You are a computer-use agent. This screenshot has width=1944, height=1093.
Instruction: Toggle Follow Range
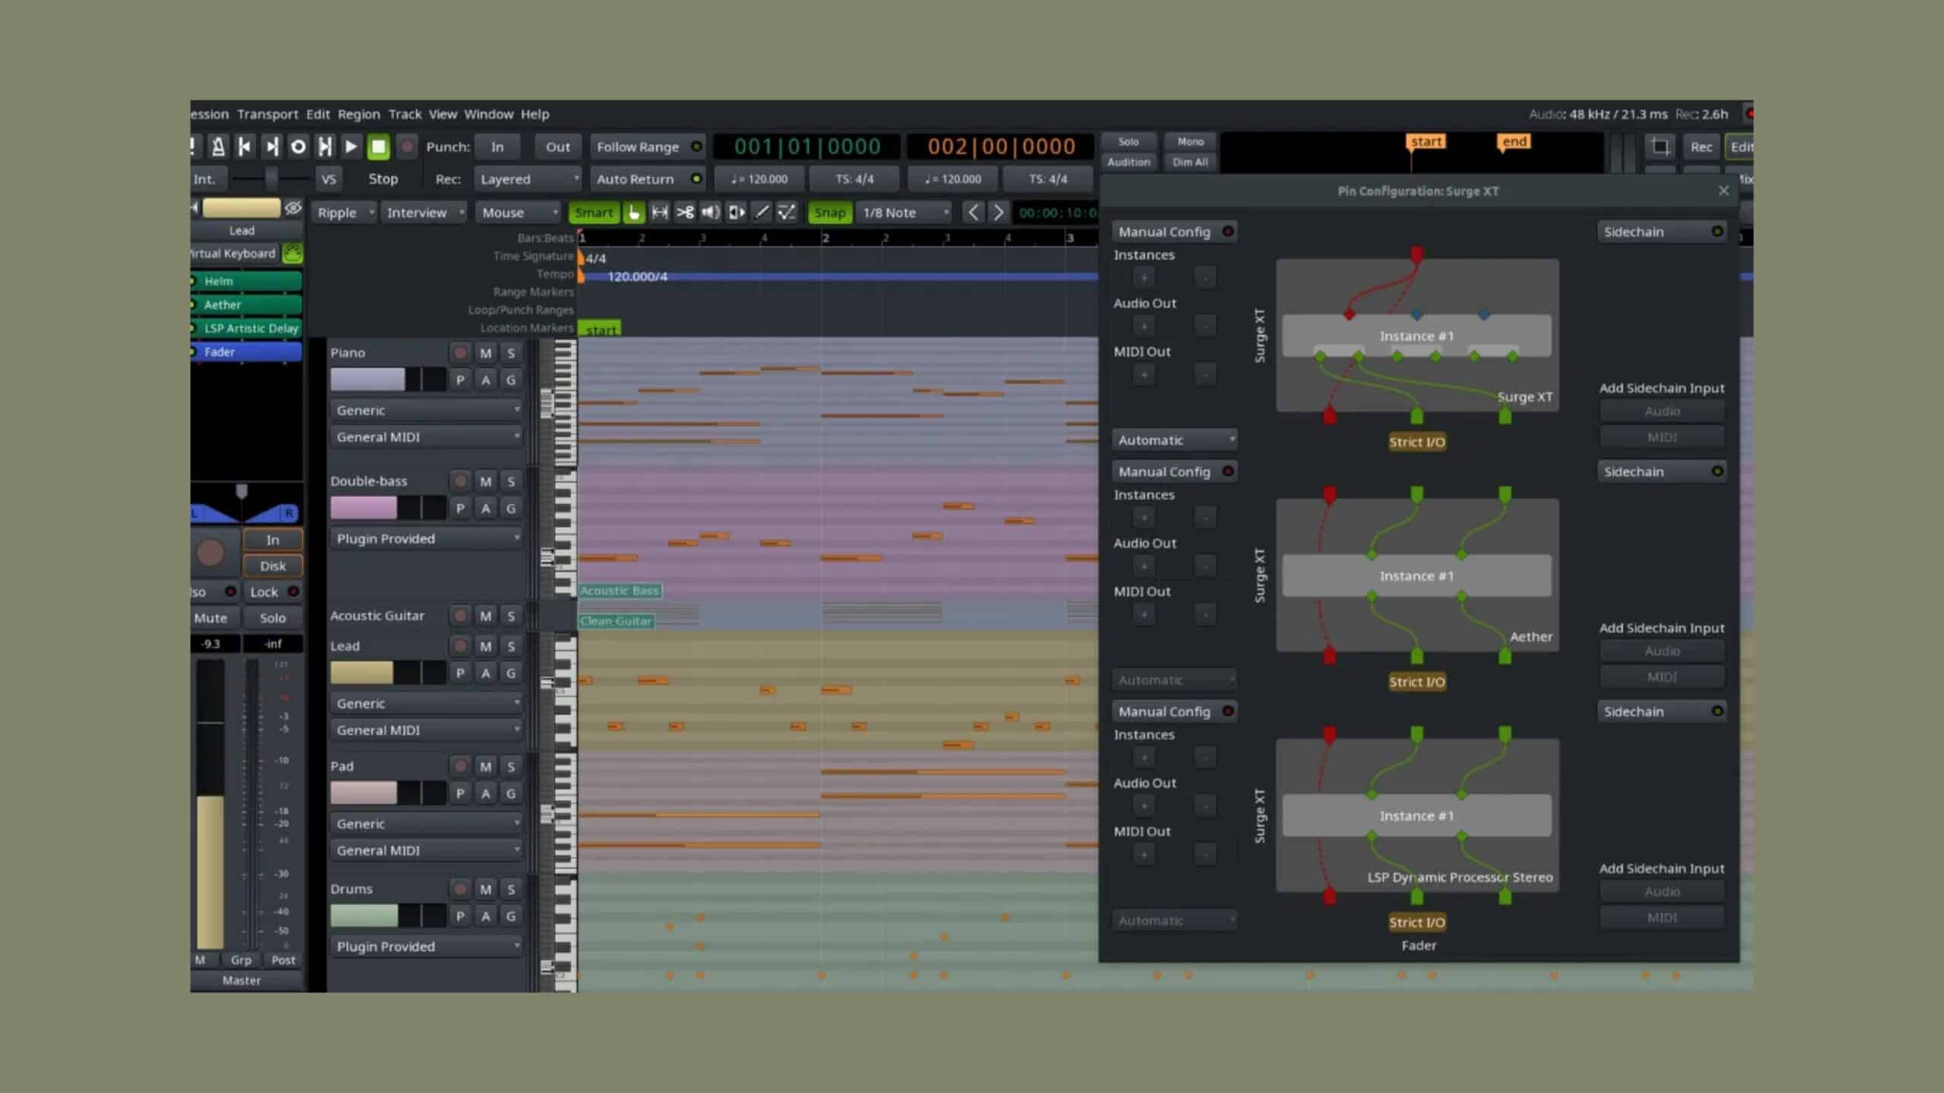648,146
